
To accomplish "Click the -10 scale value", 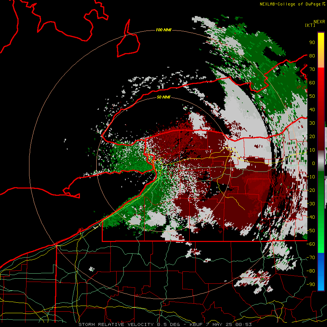I will [x=311, y=177].
